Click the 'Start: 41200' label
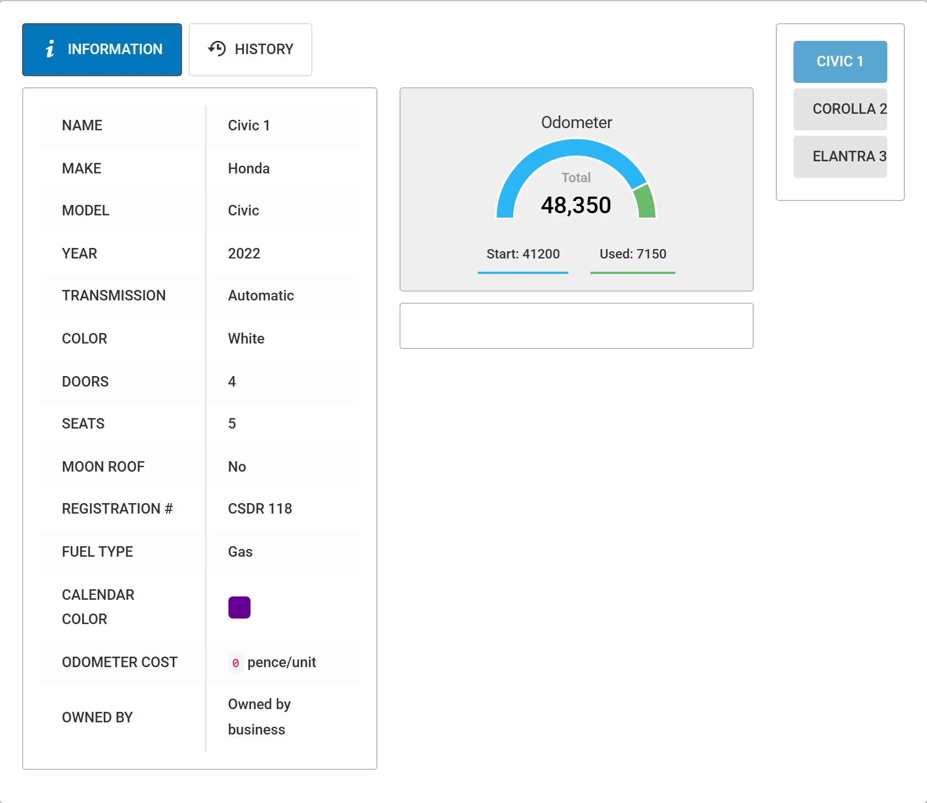This screenshot has height=803, width=927. (x=523, y=254)
